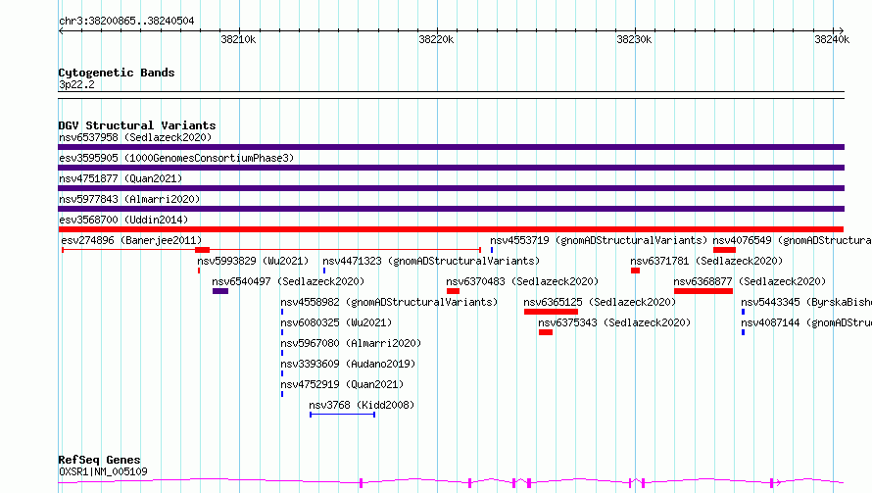This screenshot has height=493, width=872.
Task: Open the nsv5977843 (Almarri2020) variant label
Action: (x=129, y=199)
